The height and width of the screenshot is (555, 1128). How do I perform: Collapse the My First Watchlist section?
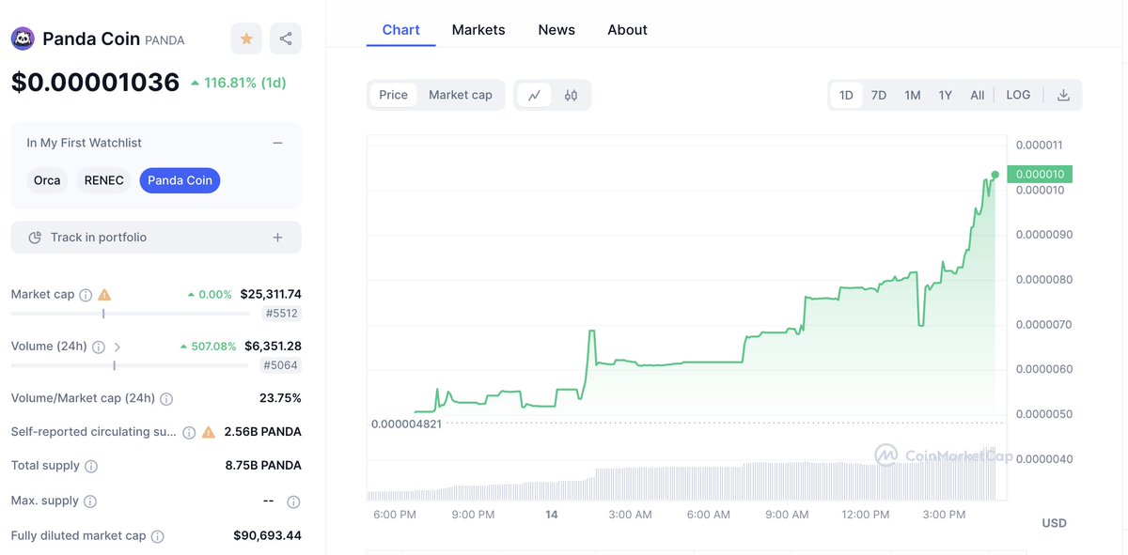pyautogui.click(x=277, y=142)
